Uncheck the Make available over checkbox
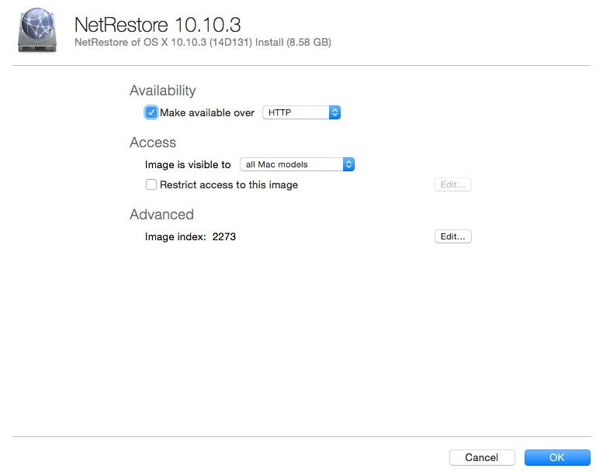This screenshot has width=603, height=475. click(151, 112)
